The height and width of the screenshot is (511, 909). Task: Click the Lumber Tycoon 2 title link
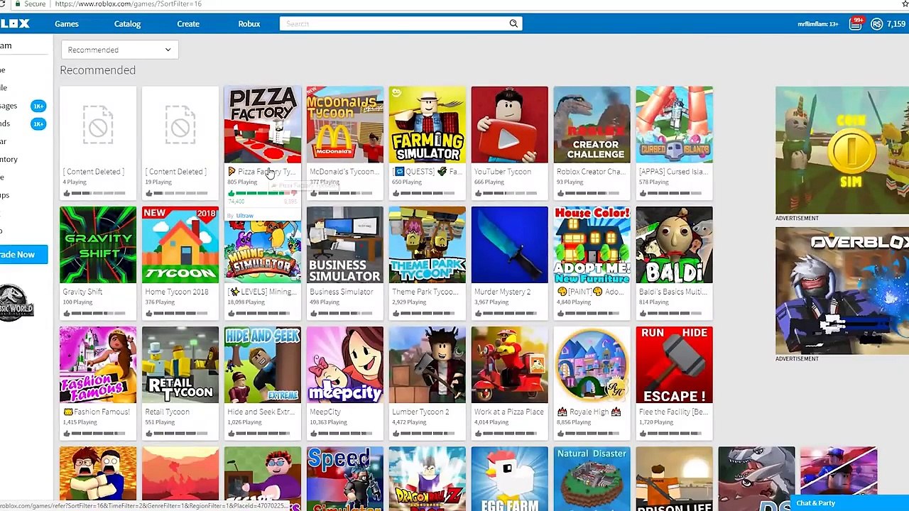pyautogui.click(x=420, y=412)
